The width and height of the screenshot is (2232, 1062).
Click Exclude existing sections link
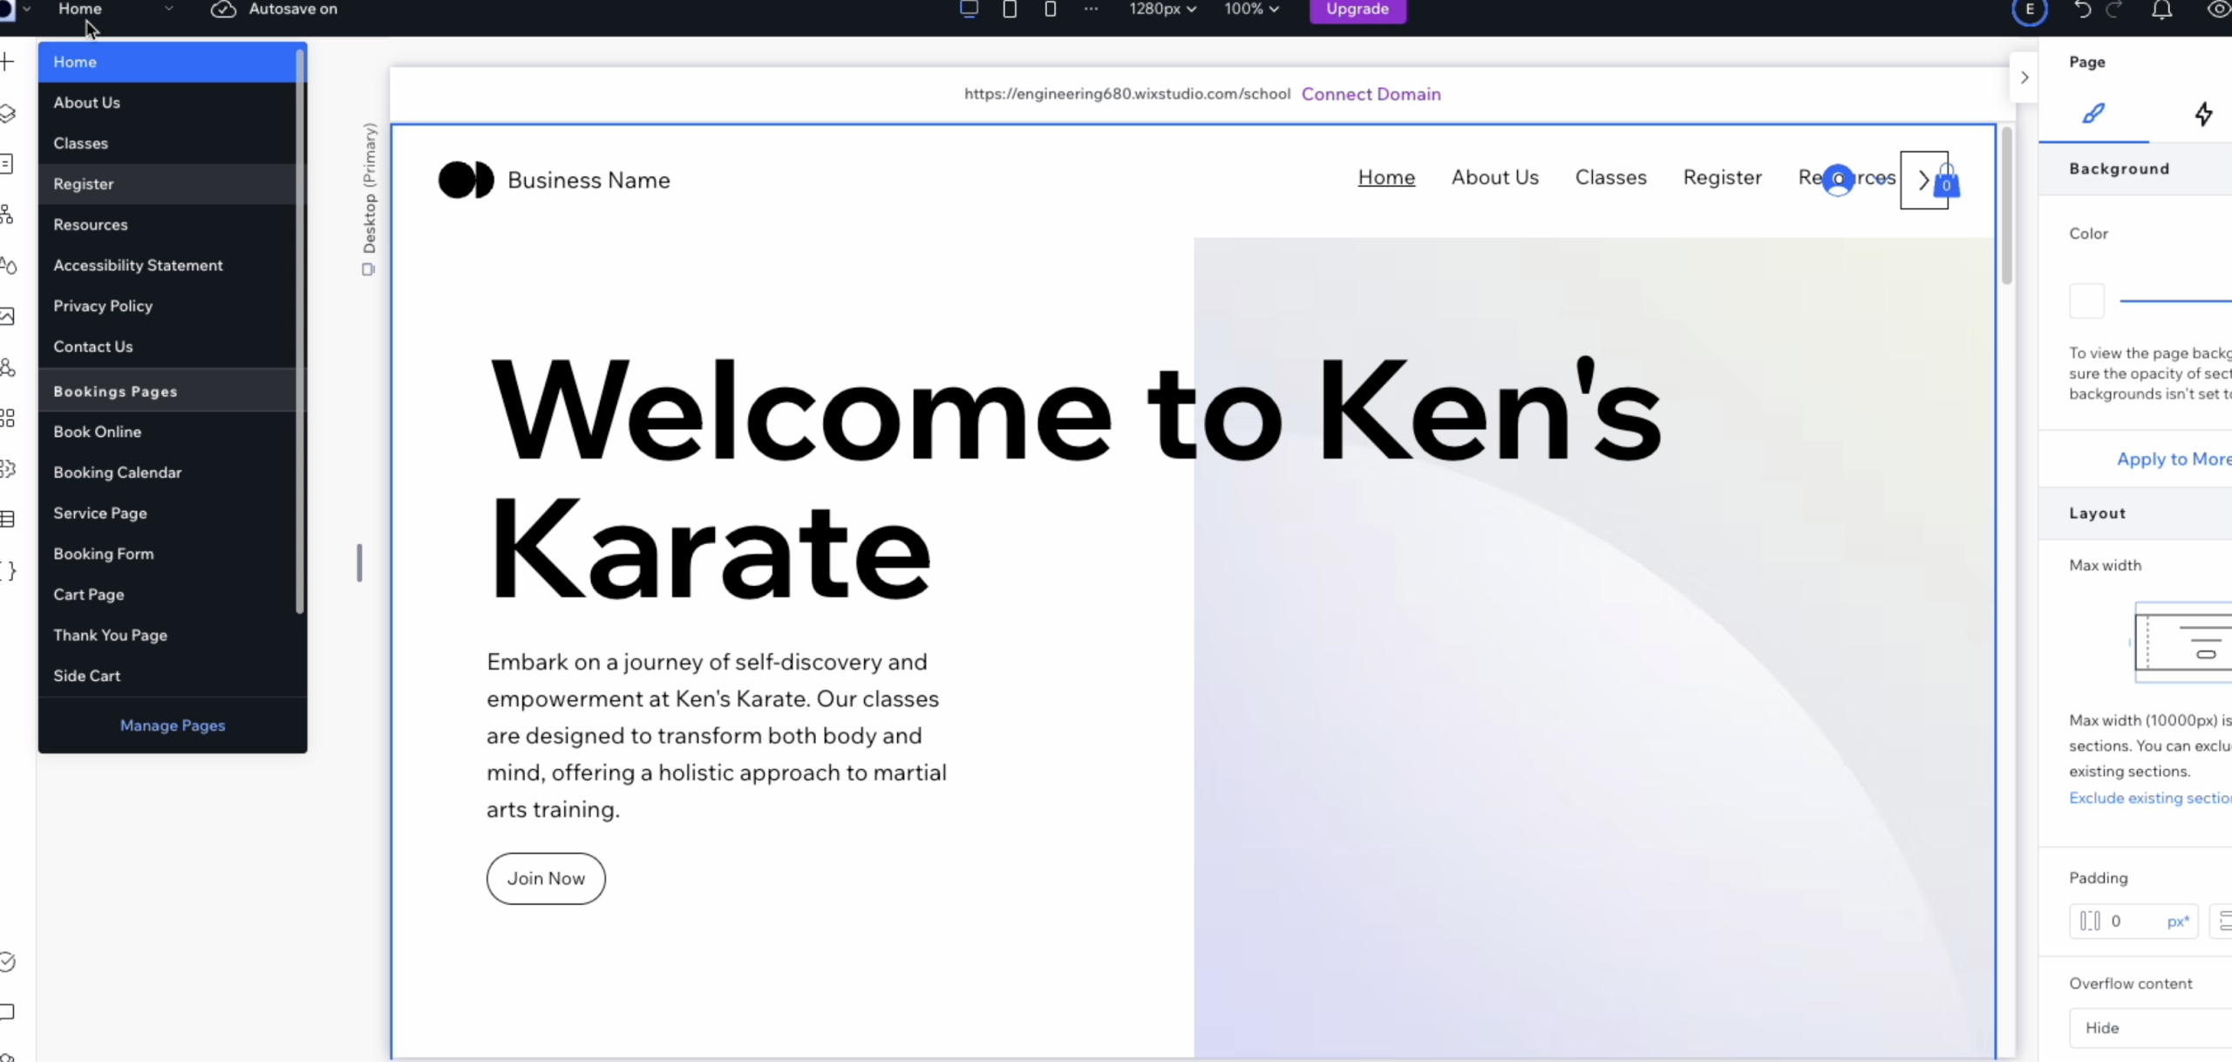click(2150, 798)
